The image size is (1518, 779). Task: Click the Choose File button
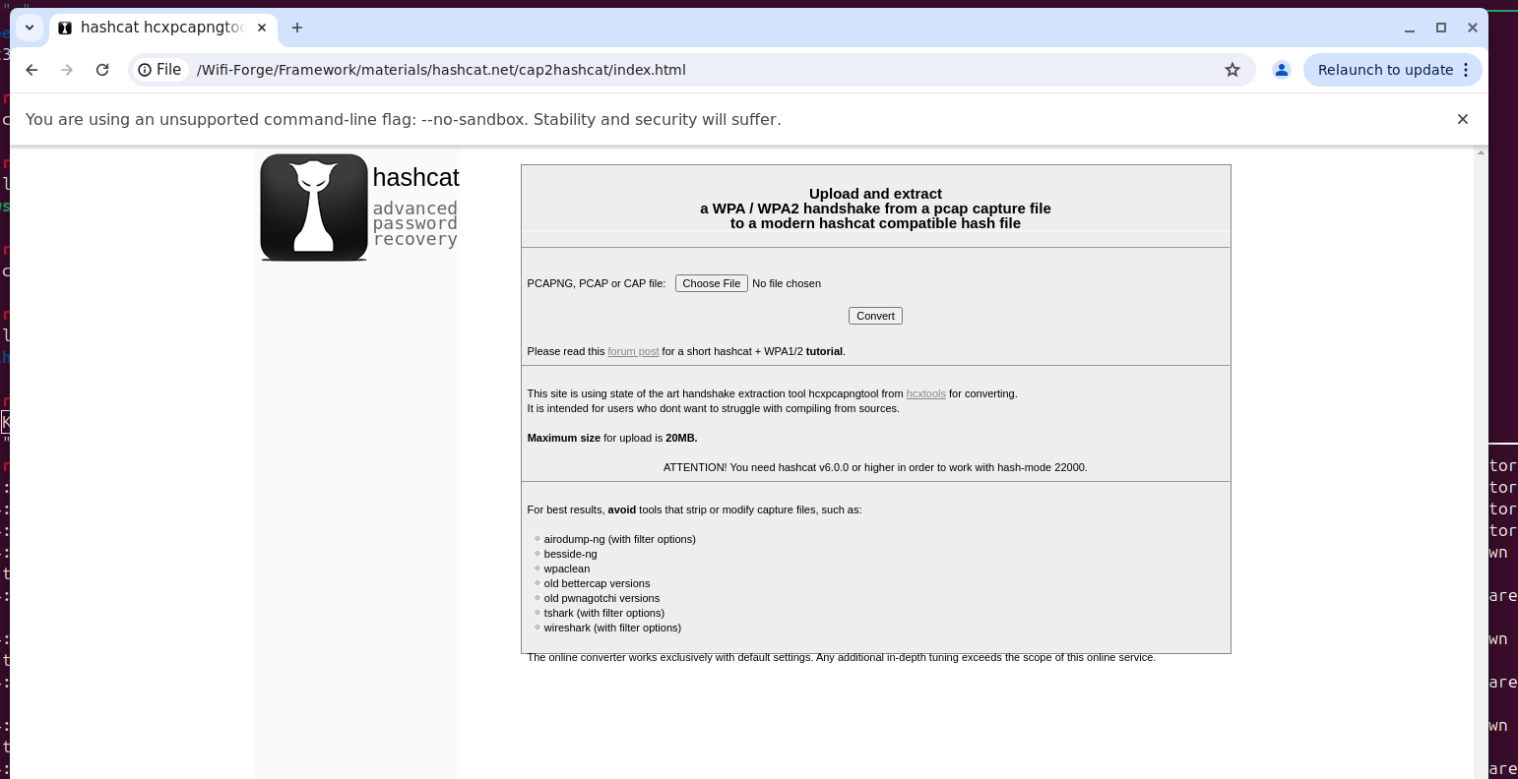coord(712,283)
